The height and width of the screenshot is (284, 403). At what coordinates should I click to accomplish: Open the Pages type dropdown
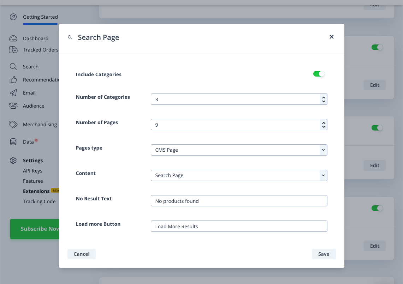coord(239,150)
